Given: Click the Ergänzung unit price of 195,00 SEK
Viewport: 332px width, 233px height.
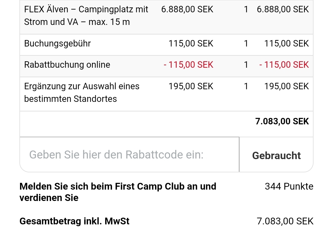Looking at the screenshot, I should coord(191,86).
